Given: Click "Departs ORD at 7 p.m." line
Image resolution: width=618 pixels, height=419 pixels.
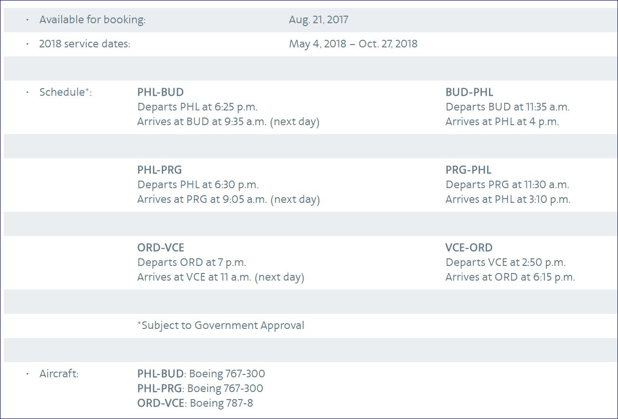Looking at the screenshot, I should pyautogui.click(x=192, y=263).
